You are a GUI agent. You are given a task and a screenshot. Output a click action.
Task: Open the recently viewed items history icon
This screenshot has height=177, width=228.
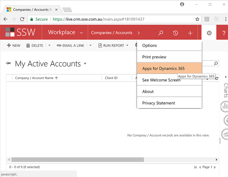176,33
